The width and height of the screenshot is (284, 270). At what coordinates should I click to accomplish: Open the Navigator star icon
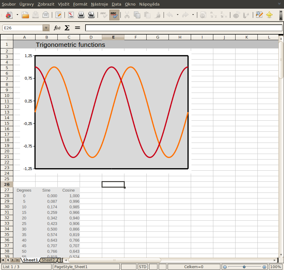(269, 15)
